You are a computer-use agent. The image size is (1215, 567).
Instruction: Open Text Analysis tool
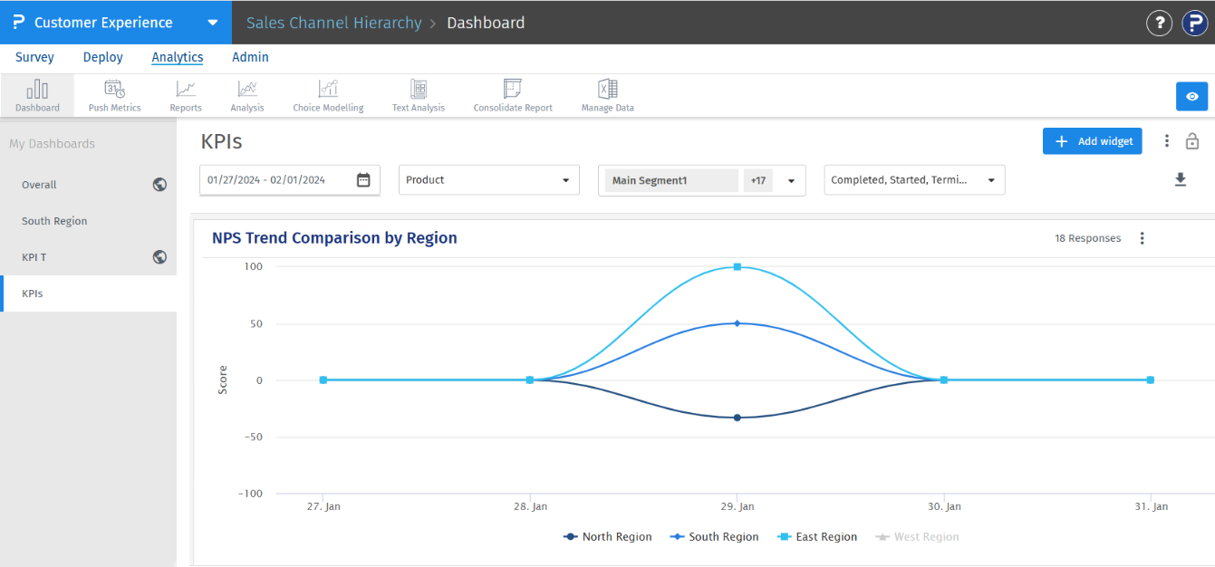[x=419, y=89]
